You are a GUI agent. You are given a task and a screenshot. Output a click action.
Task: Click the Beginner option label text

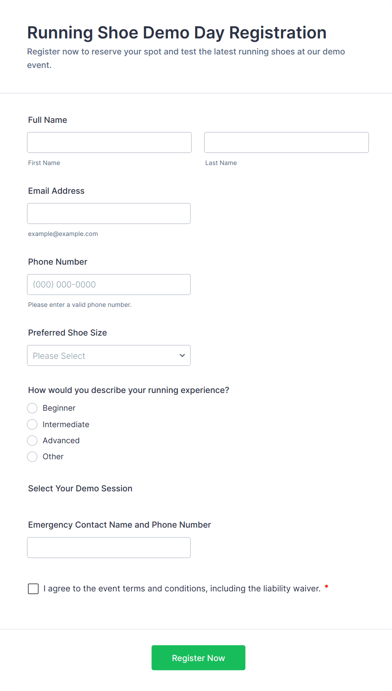(x=59, y=408)
